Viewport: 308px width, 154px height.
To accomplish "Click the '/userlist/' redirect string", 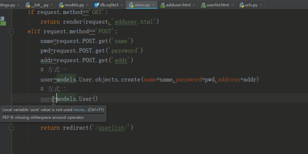I will click(111, 128).
